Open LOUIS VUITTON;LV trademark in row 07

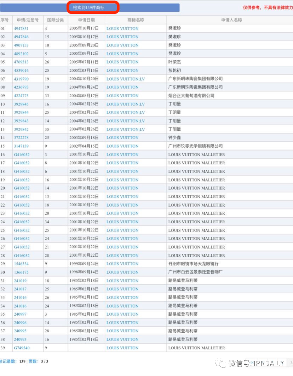click(x=126, y=79)
